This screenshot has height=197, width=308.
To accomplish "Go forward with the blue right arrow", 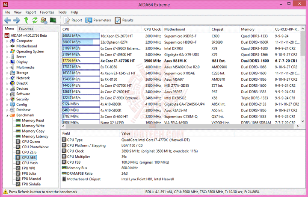I will [x=17, y=20].
